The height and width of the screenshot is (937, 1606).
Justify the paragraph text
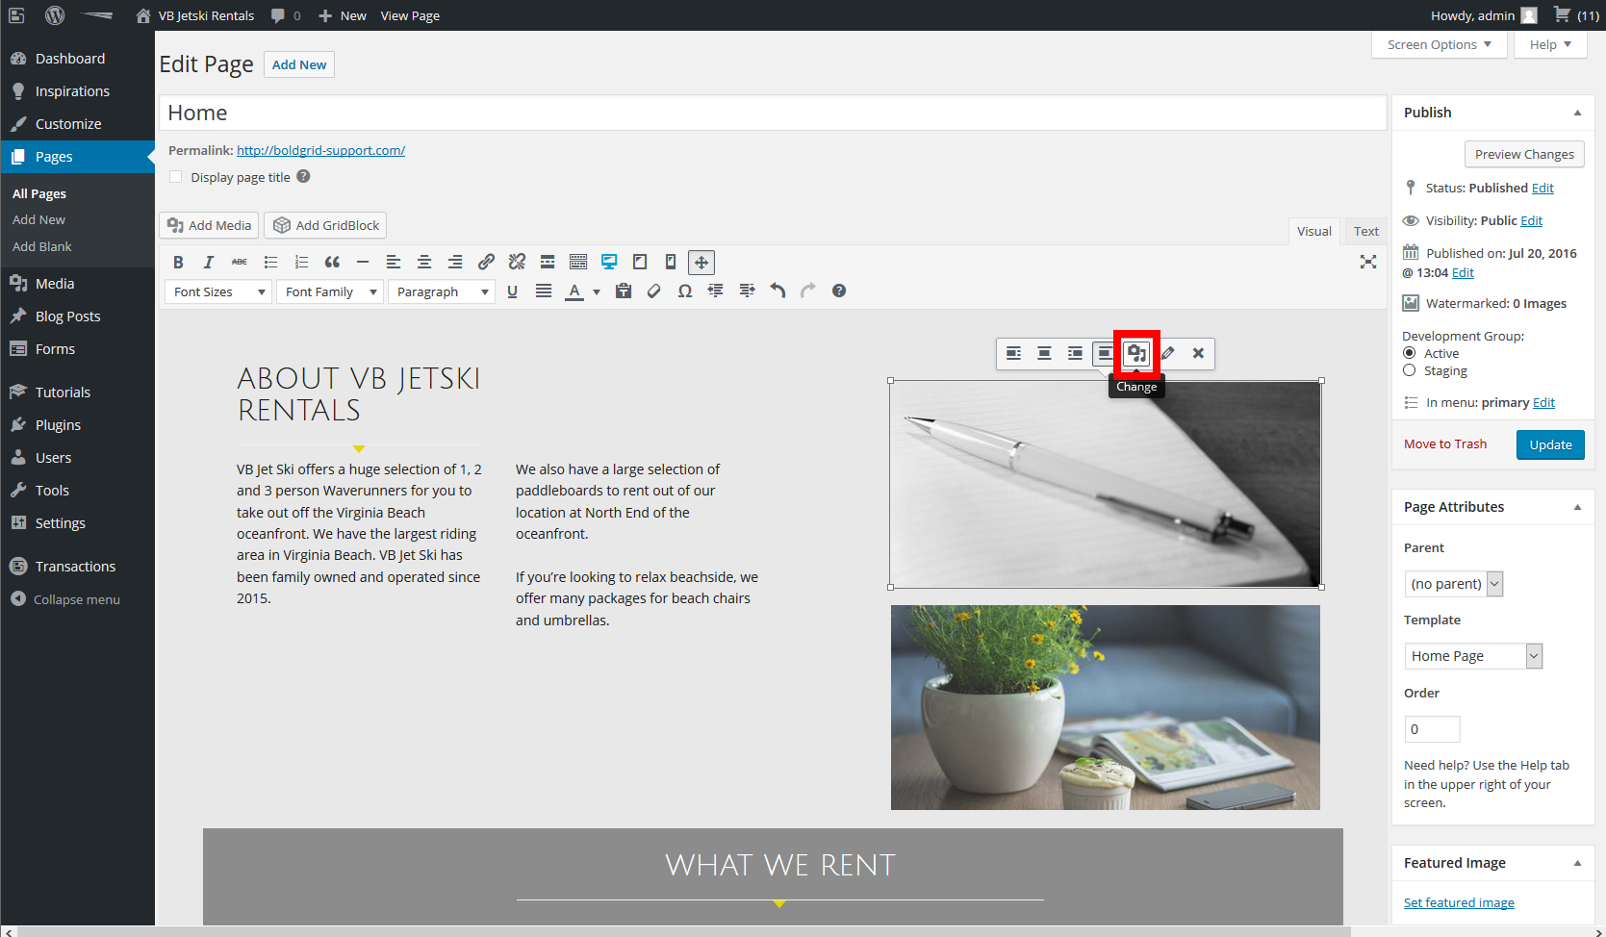(544, 291)
